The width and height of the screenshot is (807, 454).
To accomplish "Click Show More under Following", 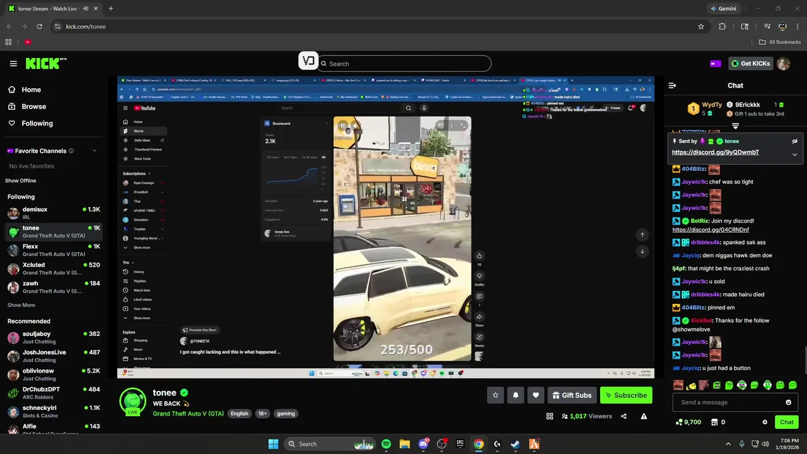I will pyautogui.click(x=21, y=305).
